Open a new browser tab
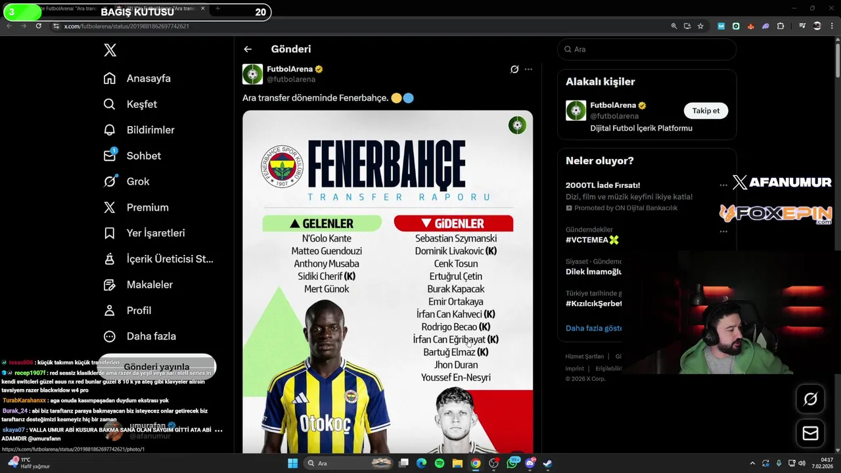Screen dimensions: 841x473 tap(217, 9)
